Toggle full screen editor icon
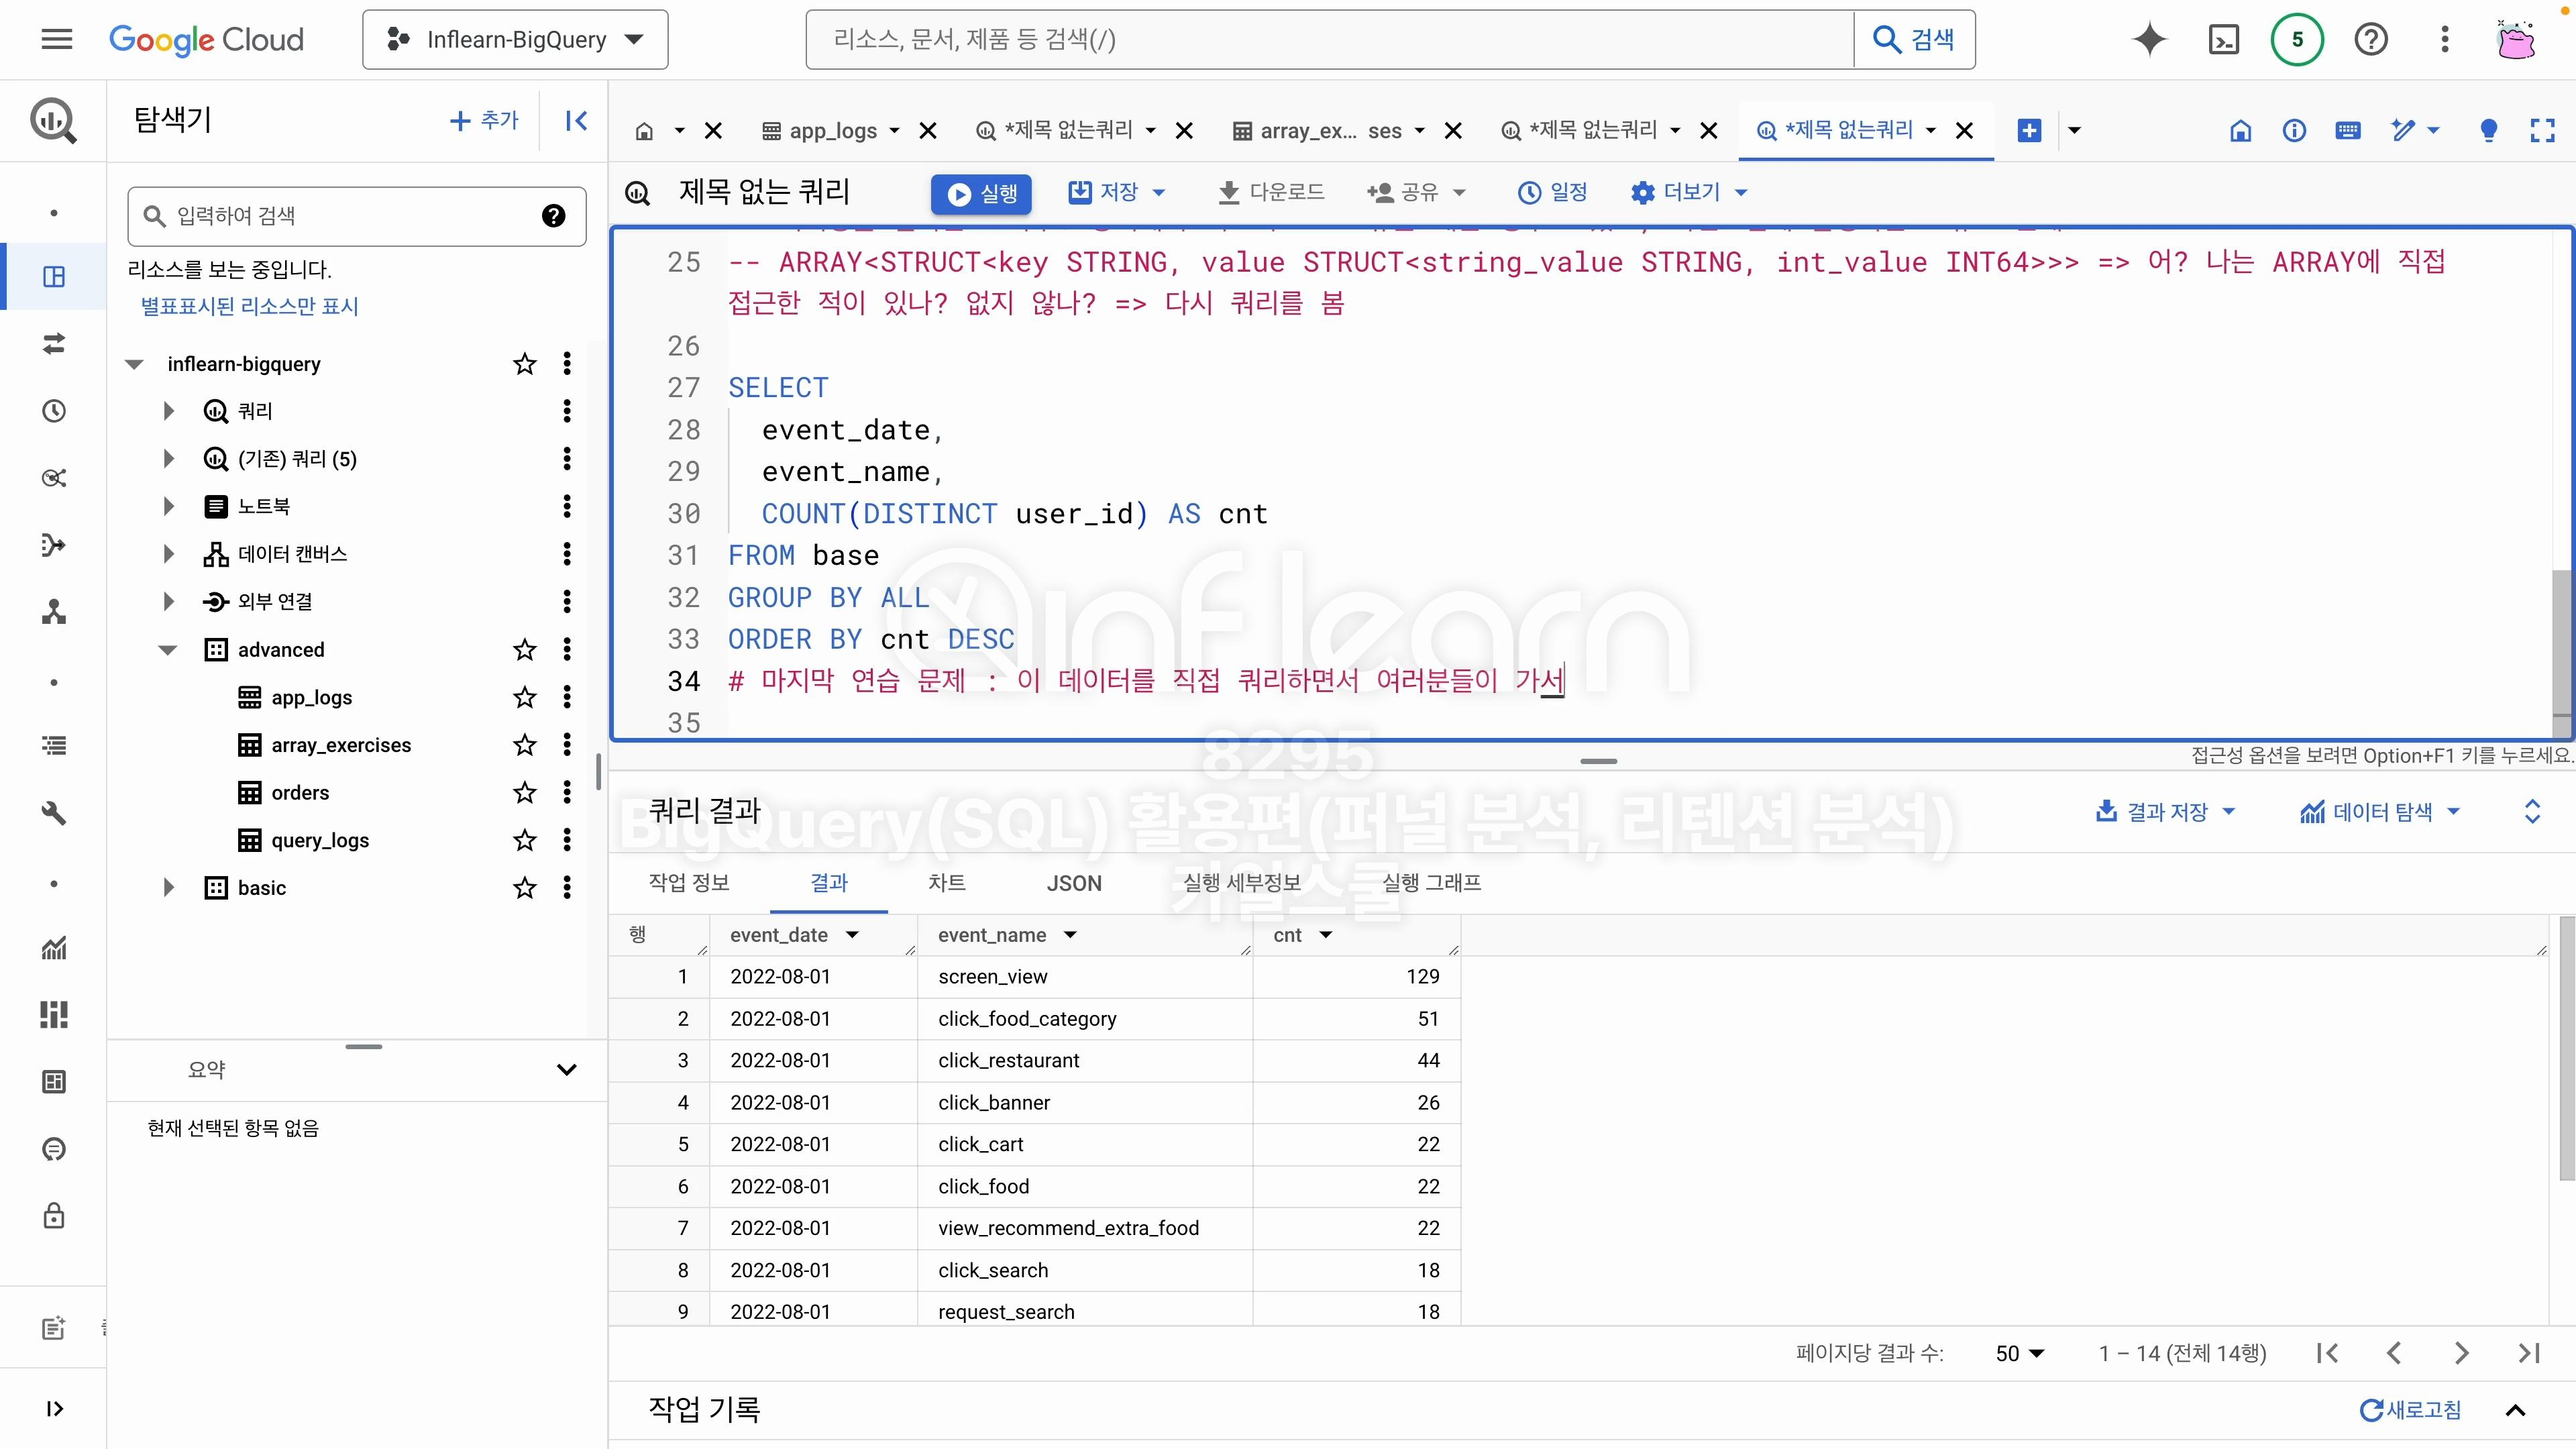This screenshot has height=1449, width=2576. 2542,130
